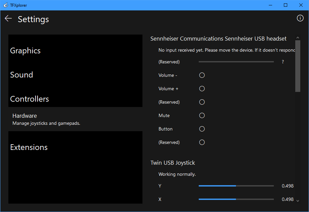Click the Y axis slider bar
The image size is (309, 212).
pos(236,186)
